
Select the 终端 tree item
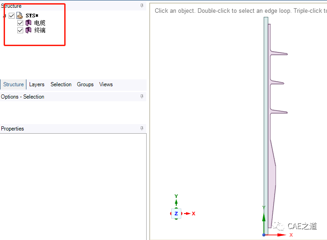pyautogui.click(x=40, y=30)
